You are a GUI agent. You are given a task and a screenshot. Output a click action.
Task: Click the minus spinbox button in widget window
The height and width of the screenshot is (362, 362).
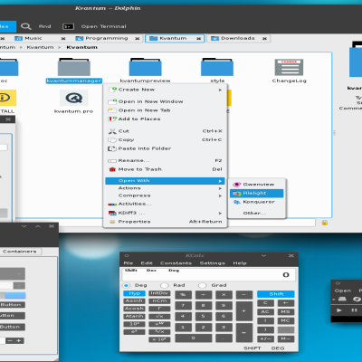pyautogui.click(x=10, y=341)
